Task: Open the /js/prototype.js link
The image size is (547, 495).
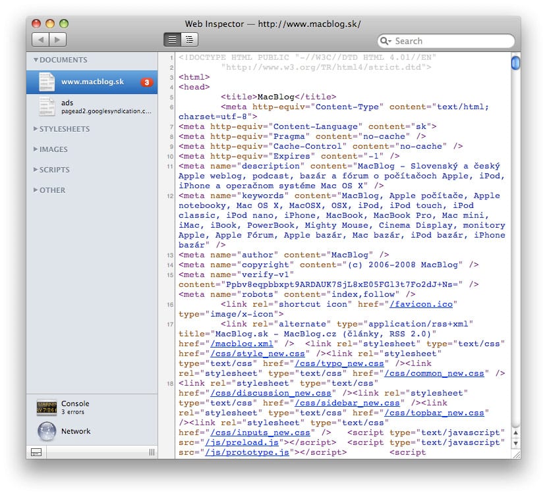Action: tap(247, 452)
